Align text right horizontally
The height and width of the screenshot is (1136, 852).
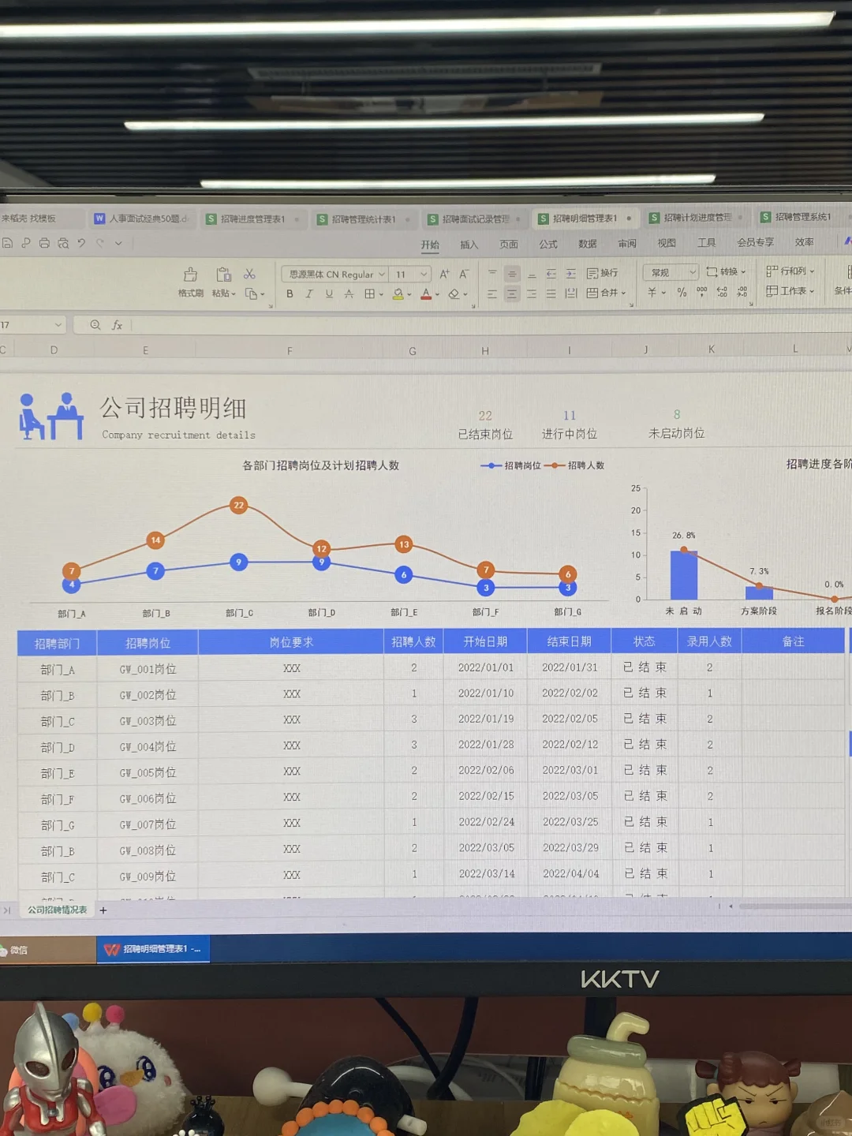[x=532, y=293]
